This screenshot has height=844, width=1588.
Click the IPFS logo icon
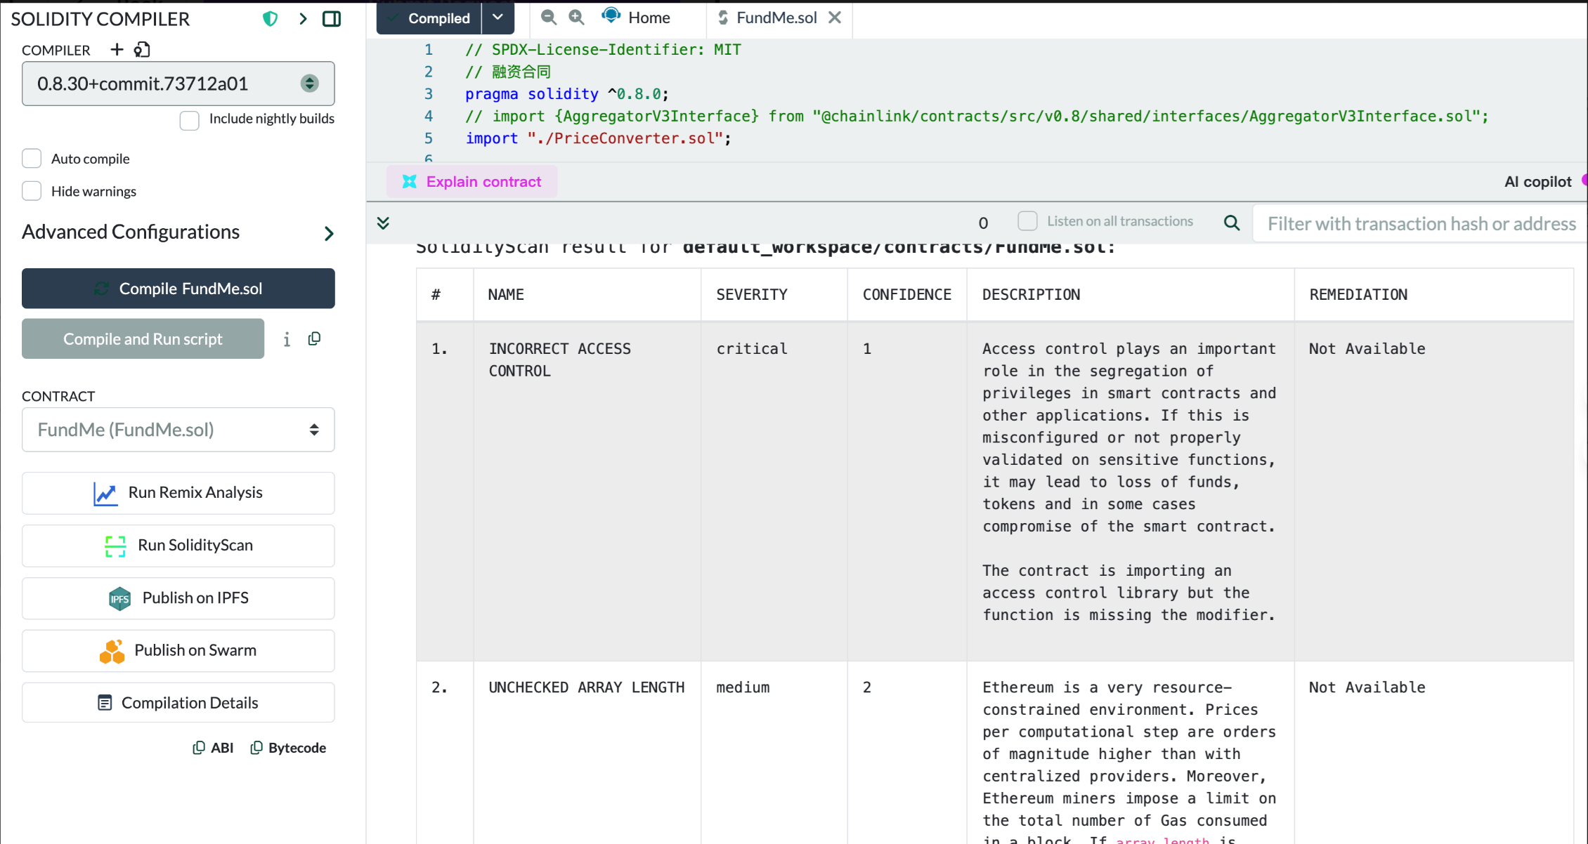tap(119, 599)
